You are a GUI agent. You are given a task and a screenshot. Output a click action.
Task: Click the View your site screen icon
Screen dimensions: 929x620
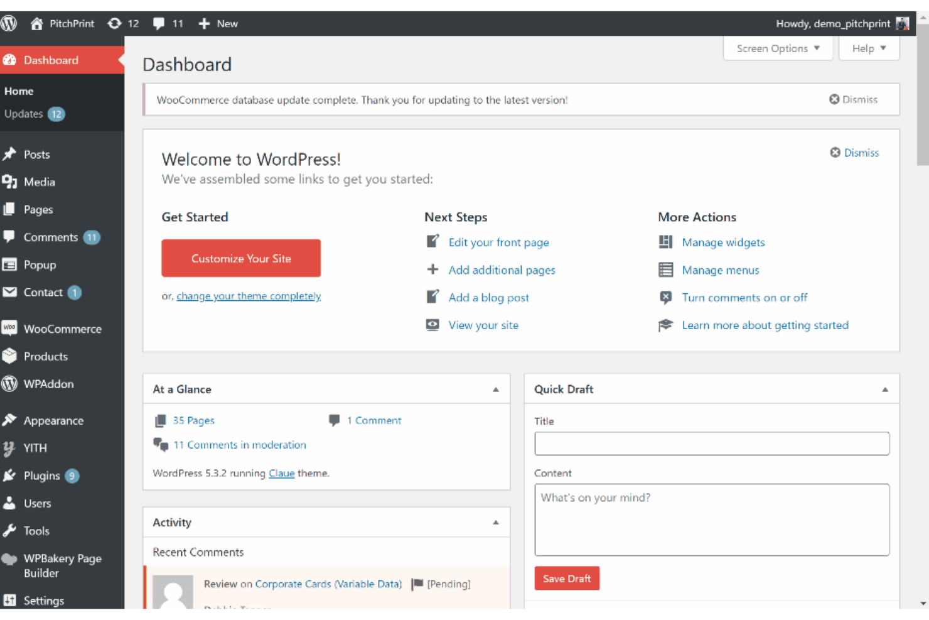point(432,325)
